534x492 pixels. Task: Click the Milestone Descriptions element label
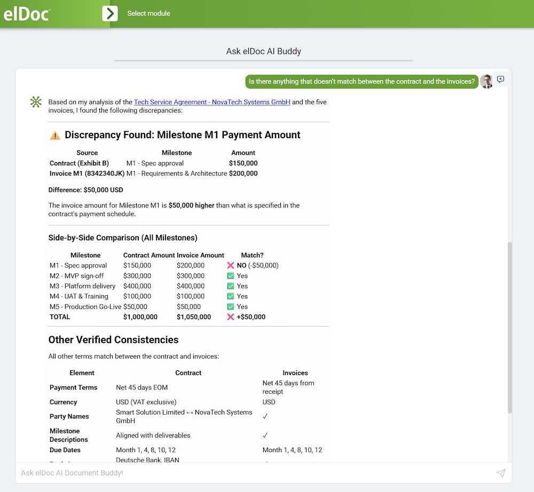point(69,435)
